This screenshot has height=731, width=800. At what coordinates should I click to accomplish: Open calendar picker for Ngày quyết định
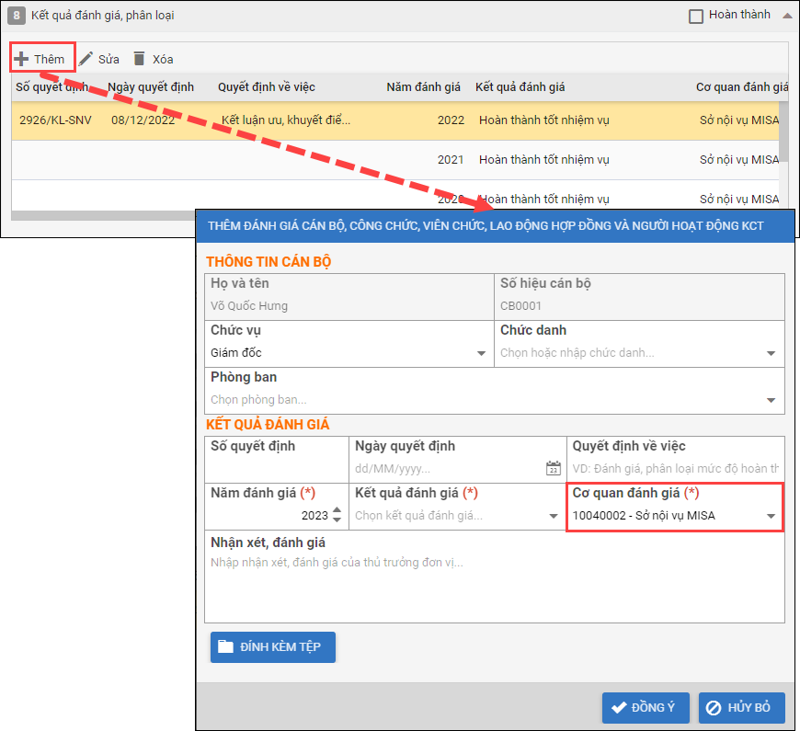553,468
